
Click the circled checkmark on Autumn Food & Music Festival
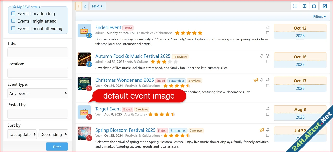click(268, 56)
